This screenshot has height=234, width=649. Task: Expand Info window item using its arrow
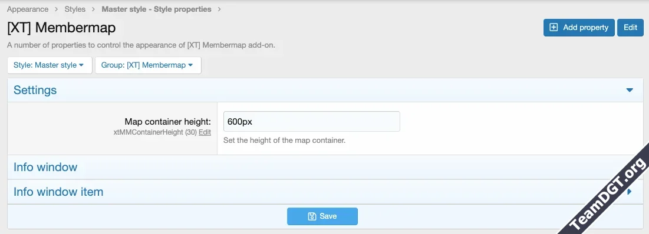pyautogui.click(x=630, y=192)
